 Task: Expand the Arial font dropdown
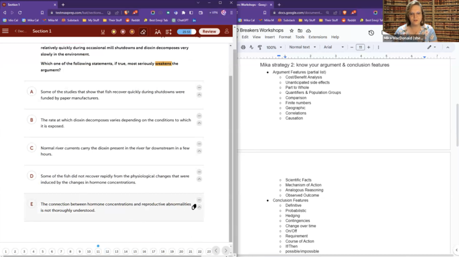click(333, 47)
